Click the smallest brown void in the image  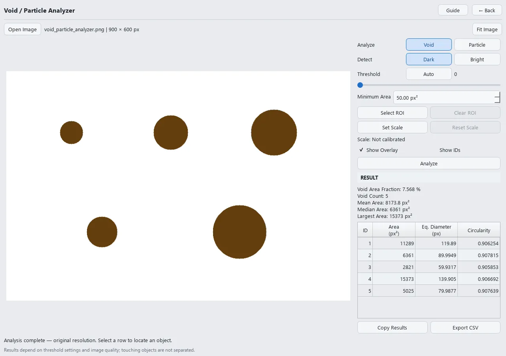72,133
